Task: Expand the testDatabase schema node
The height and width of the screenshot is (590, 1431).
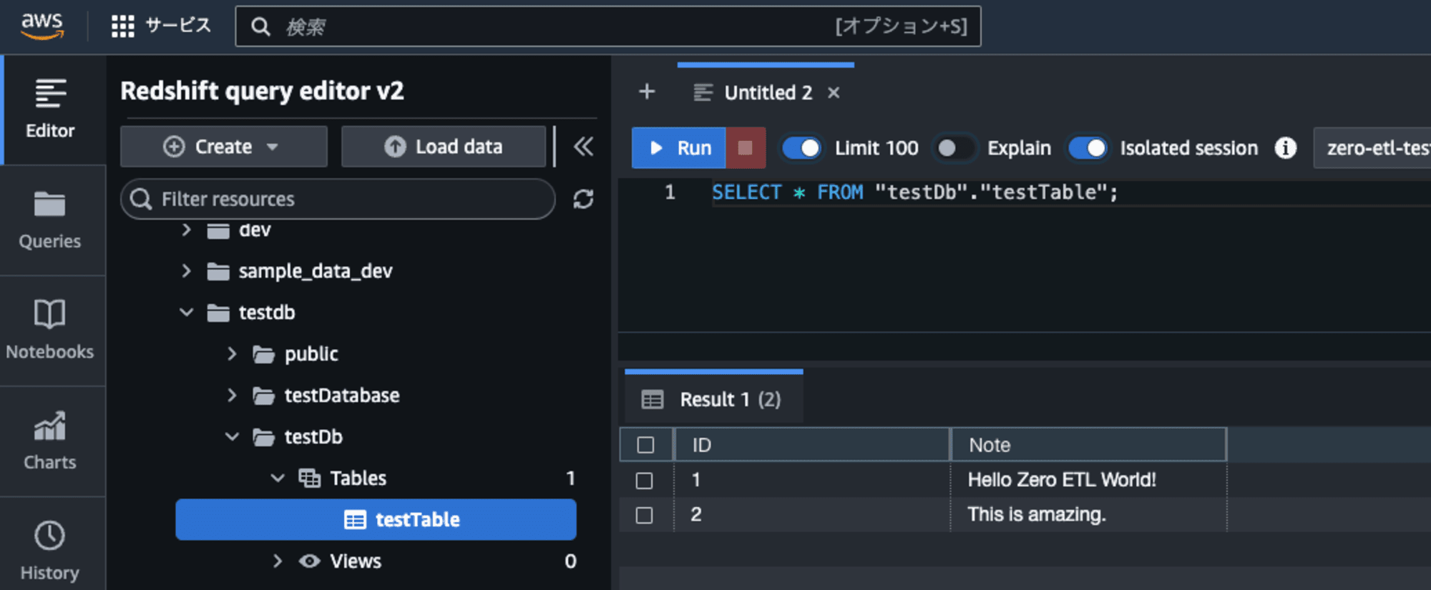Action: pyautogui.click(x=232, y=395)
